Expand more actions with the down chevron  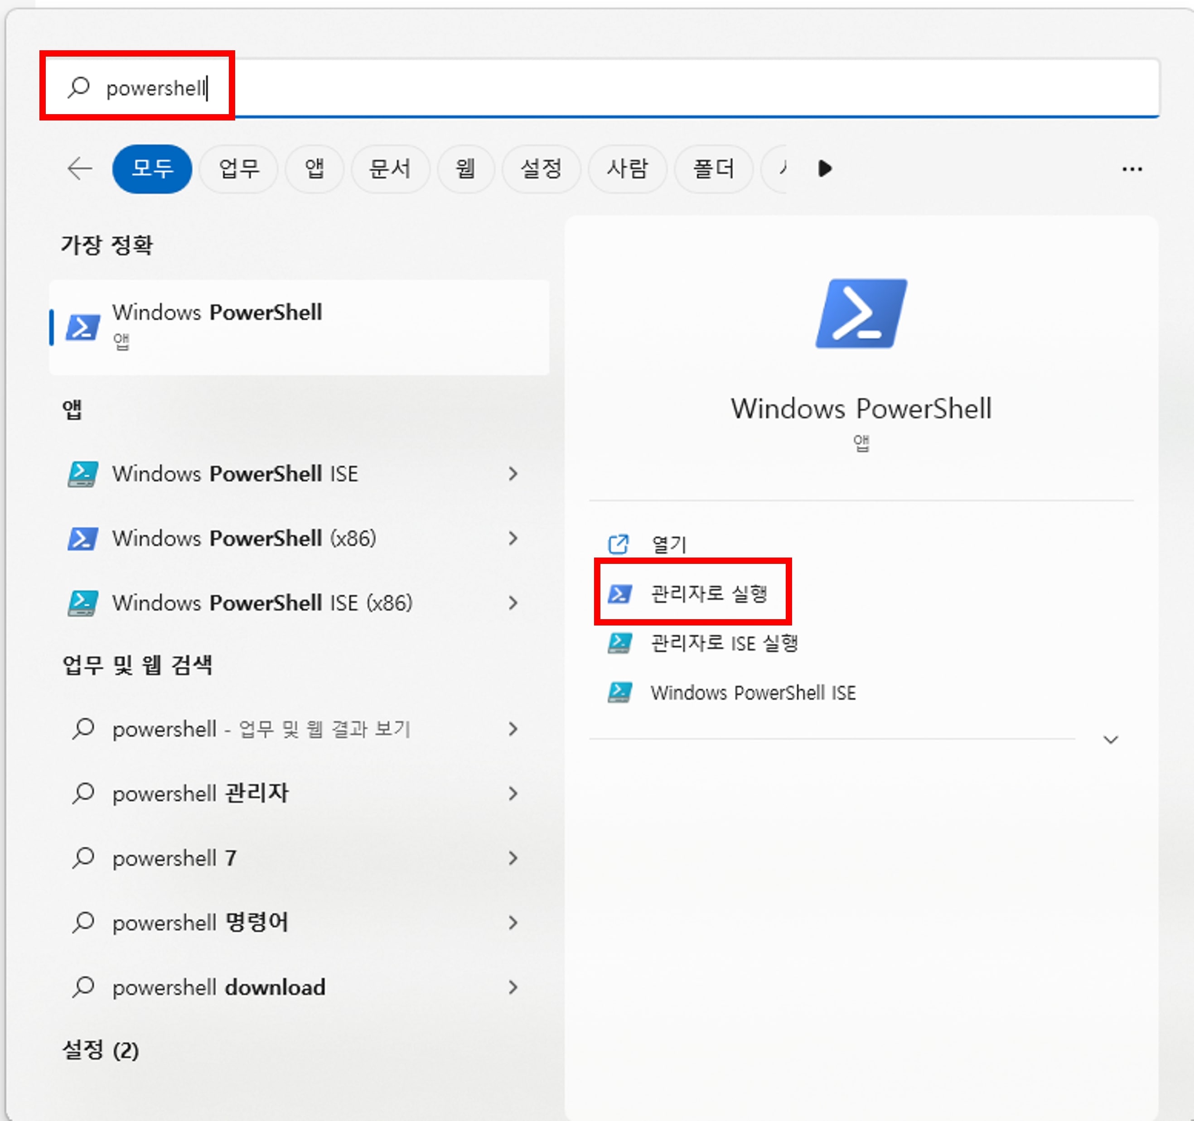(1111, 739)
